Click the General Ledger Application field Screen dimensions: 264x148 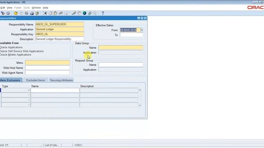point(59,29)
